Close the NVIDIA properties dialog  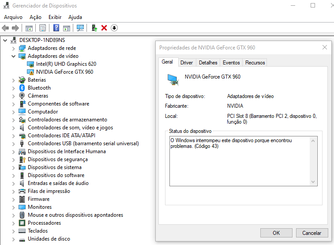click(325, 47)
